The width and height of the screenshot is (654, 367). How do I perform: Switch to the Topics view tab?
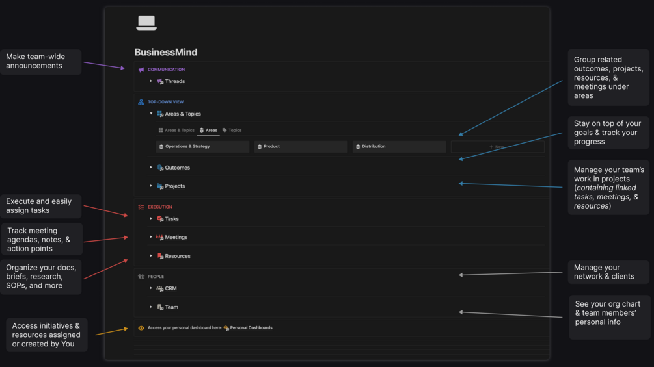[232, 131]
